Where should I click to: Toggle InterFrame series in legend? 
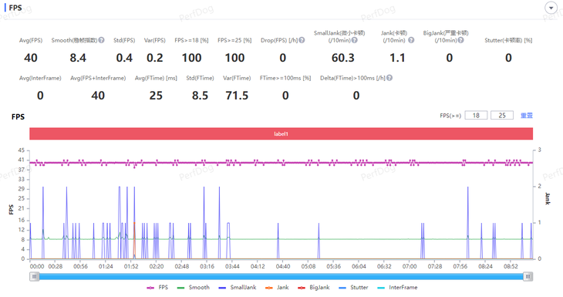397,287
